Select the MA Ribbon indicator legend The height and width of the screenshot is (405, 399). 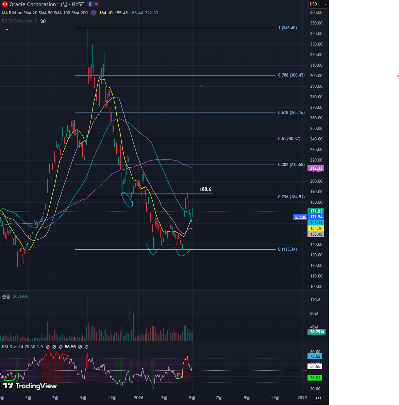(x=45, y=13)
